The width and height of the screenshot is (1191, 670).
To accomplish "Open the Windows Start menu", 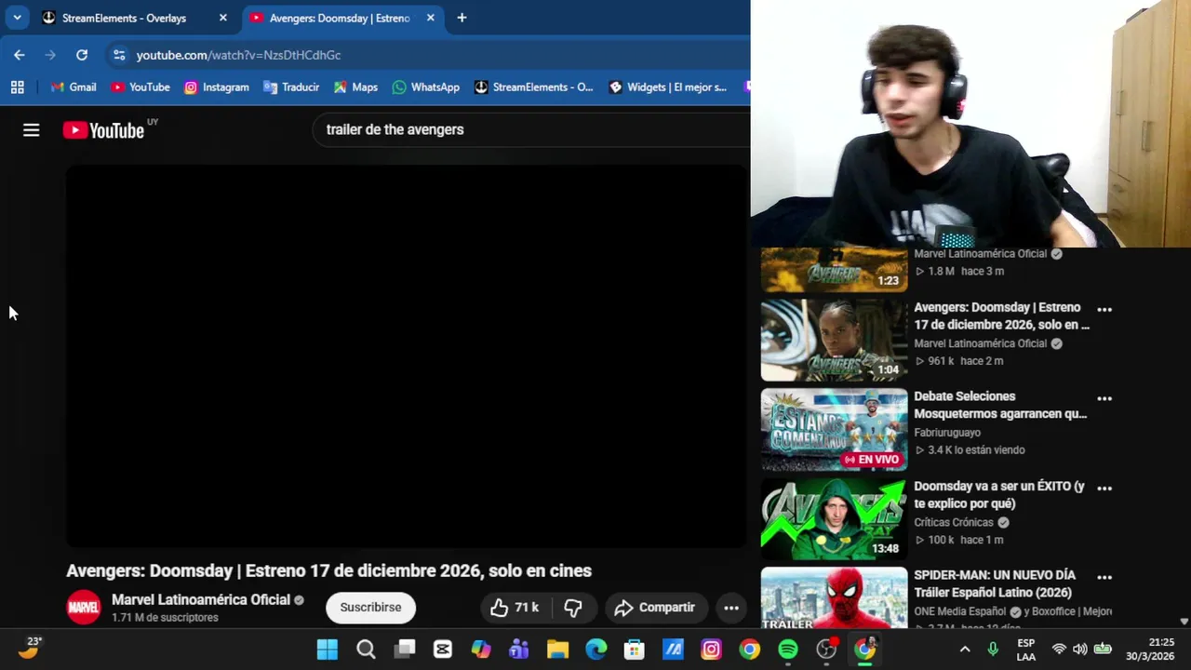I will tap(328, 650).
